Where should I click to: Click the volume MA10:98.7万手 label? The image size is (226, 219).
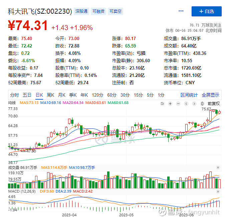(x=82, y=168)
